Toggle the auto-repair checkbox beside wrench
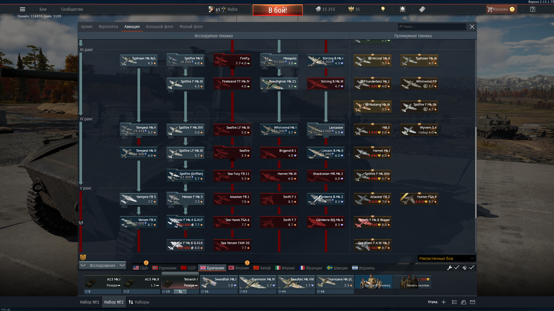The height and width of the screenshot is (311, 554). point(456,268)
